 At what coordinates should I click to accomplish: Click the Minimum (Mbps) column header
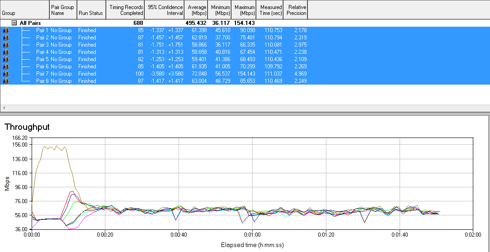point(219,10)
